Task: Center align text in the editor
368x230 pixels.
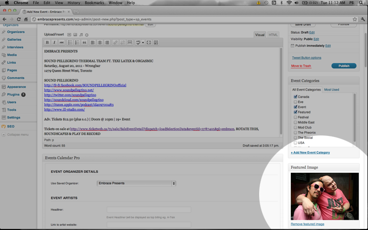Action: [100, 42]
